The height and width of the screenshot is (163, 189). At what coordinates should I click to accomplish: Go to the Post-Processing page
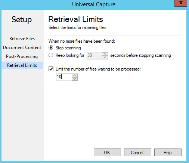pyautogui.click(x=22, y=56)
